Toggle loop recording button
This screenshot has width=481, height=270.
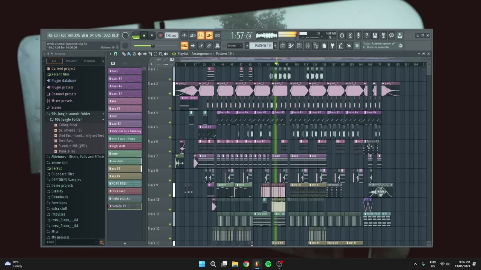point(217,36)
